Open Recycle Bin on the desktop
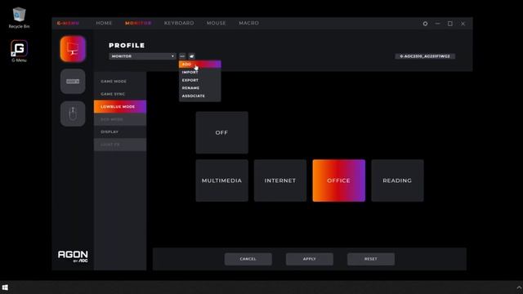Image resolution: width=523 pixels, height=294 pixels. (x=19, y=18)
